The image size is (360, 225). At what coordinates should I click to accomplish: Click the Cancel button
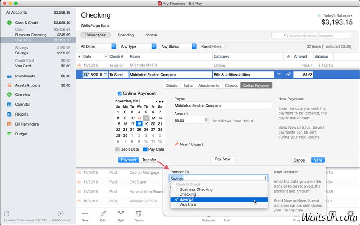click(x=299, y=160)
